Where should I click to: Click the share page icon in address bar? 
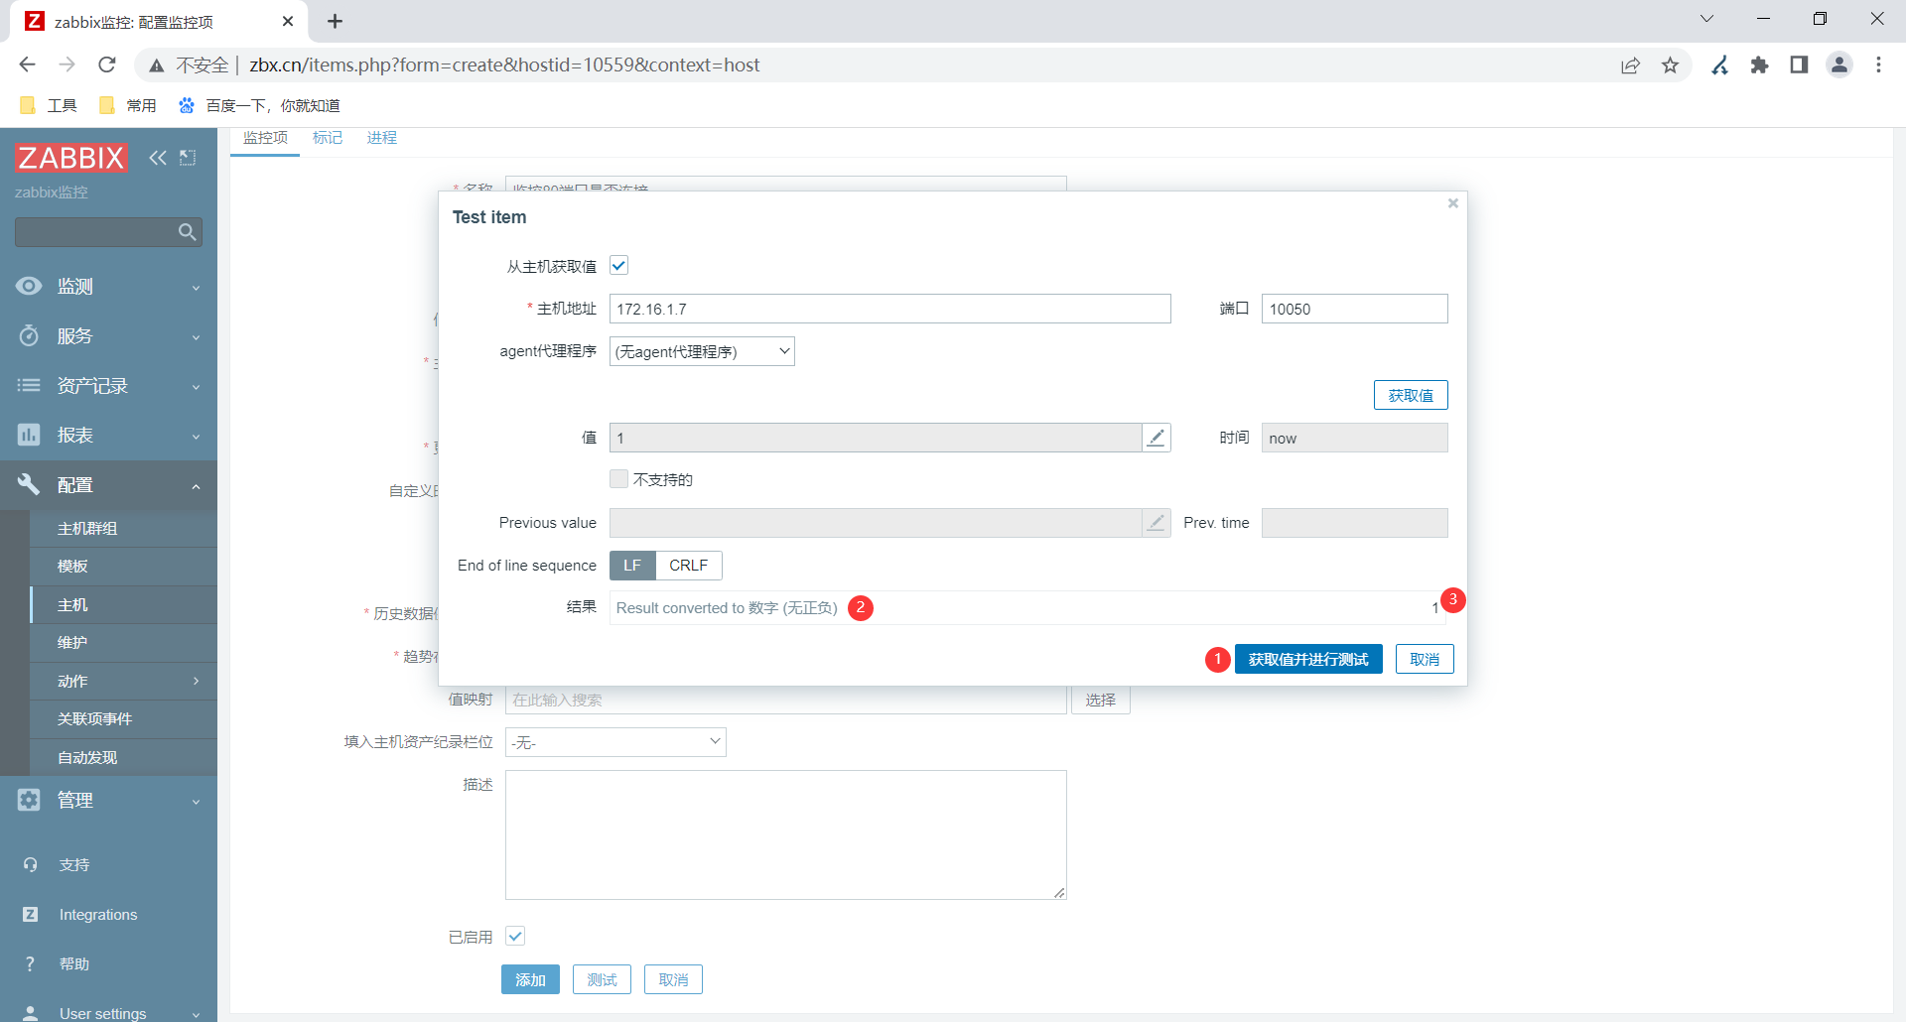click(x=1630, y=65)
